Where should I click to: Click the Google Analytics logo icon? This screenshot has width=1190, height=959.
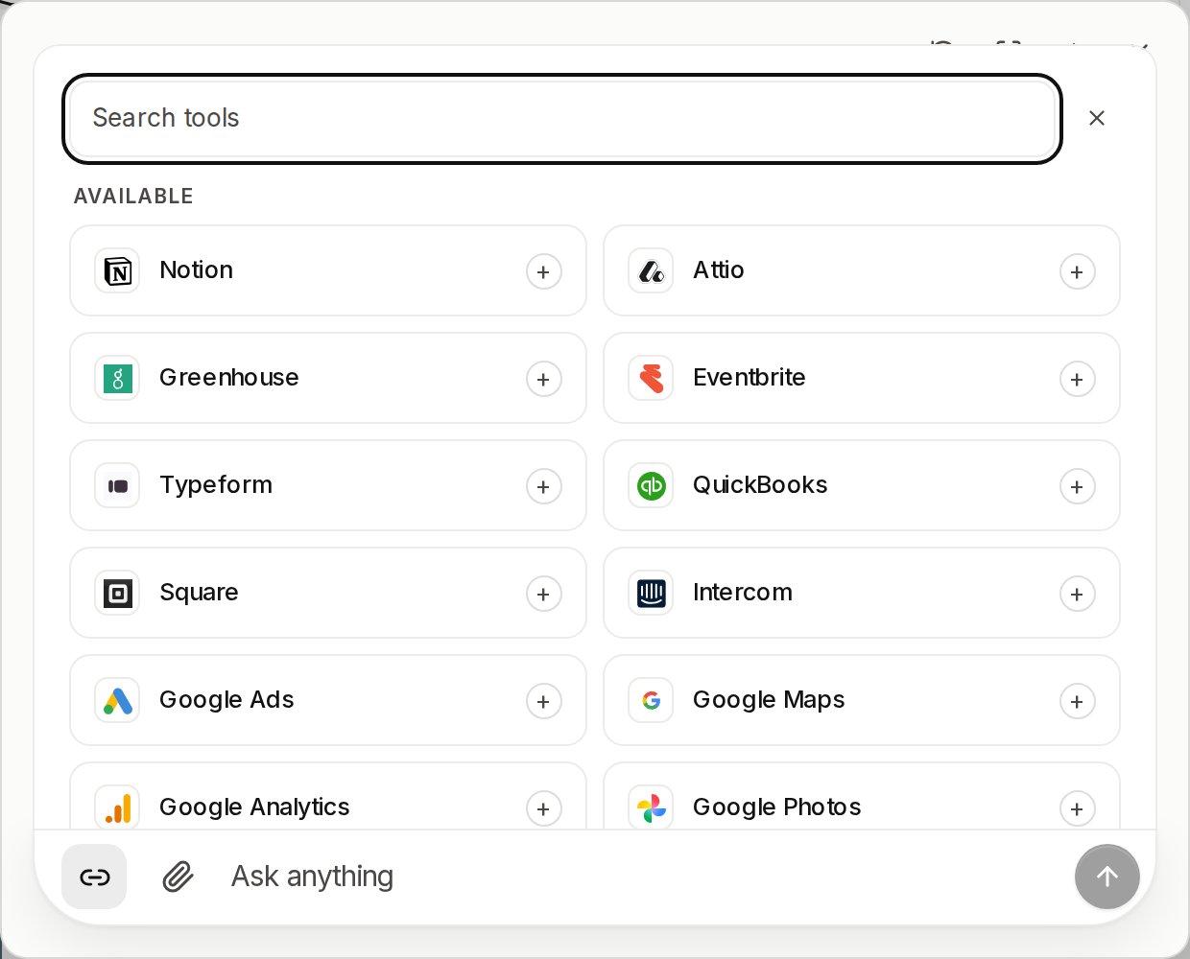(118, 808)
